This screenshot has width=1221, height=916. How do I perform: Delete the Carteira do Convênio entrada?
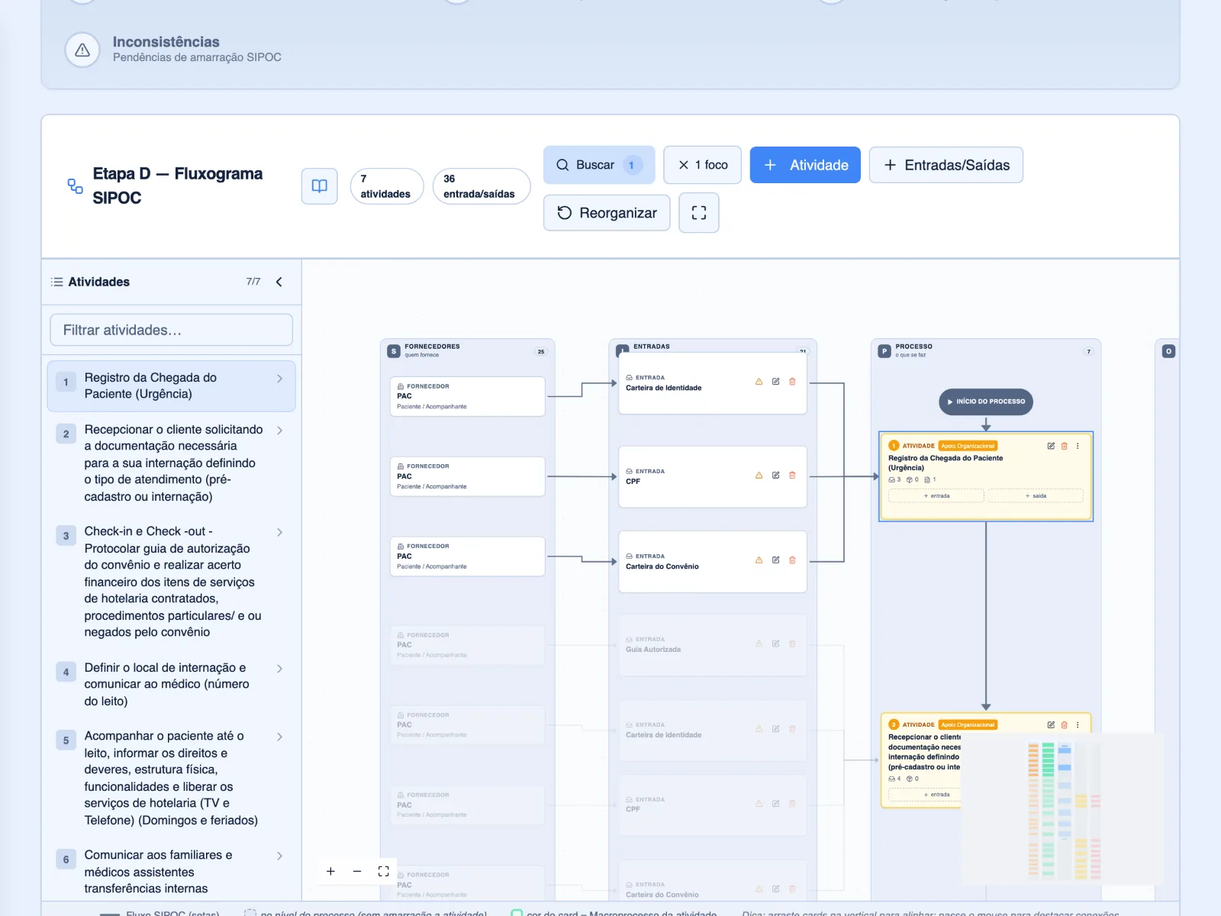792,560
